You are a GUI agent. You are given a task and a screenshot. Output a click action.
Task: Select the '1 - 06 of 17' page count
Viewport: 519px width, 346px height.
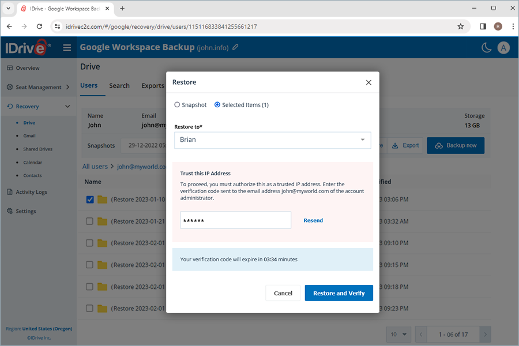tap(453, 334)
